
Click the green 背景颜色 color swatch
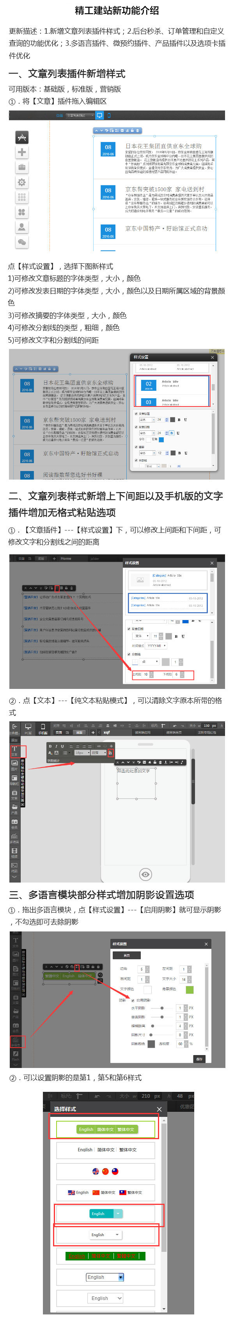click(190, 990)
